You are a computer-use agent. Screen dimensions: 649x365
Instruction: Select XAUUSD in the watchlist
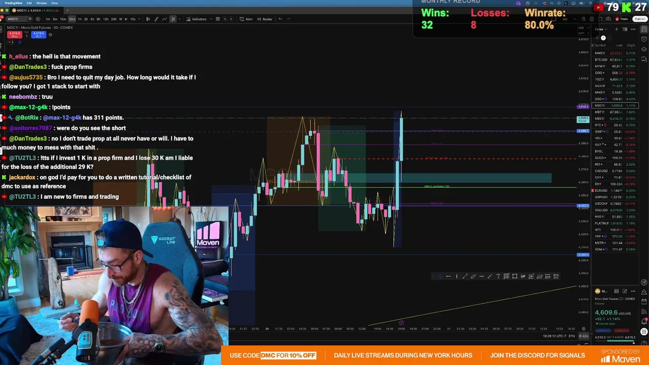point(616,210)
